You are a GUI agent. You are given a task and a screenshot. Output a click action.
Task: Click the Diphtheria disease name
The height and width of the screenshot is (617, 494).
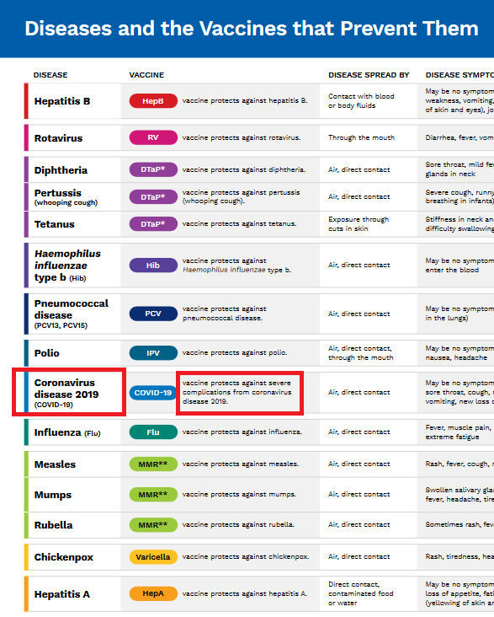pyautogui.click(x=61, y=170)
